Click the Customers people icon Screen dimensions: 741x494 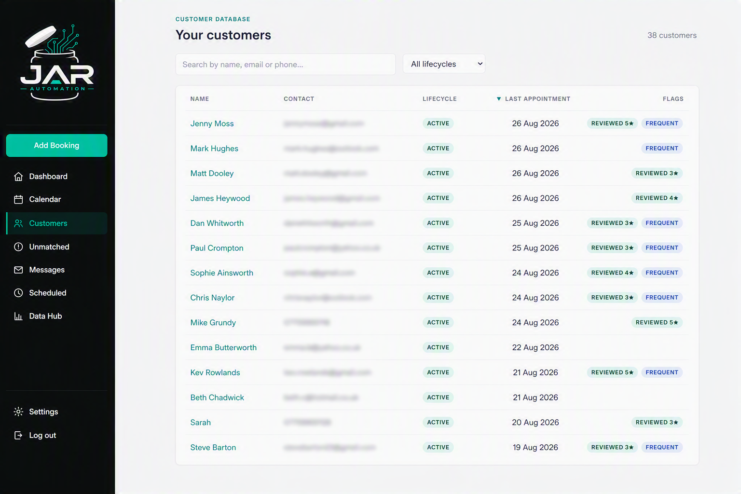tap(18, 223)
